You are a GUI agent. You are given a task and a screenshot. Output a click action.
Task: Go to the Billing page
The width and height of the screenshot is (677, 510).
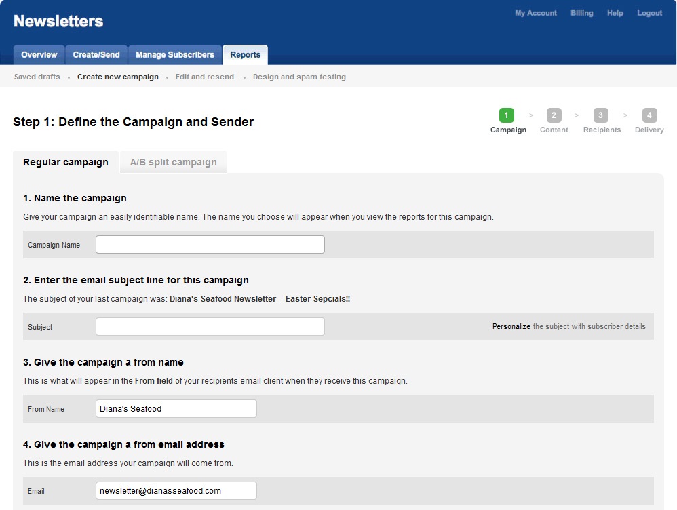581,13
